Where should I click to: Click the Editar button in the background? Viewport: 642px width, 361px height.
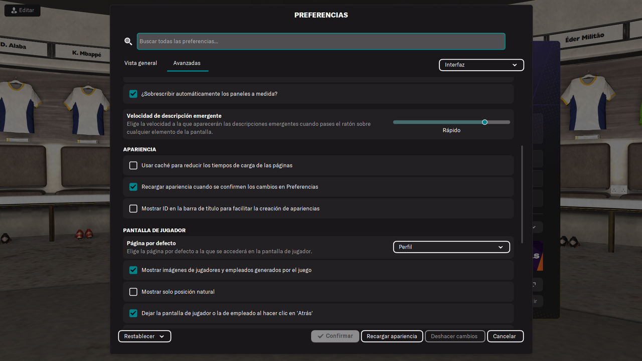[23, 10]
